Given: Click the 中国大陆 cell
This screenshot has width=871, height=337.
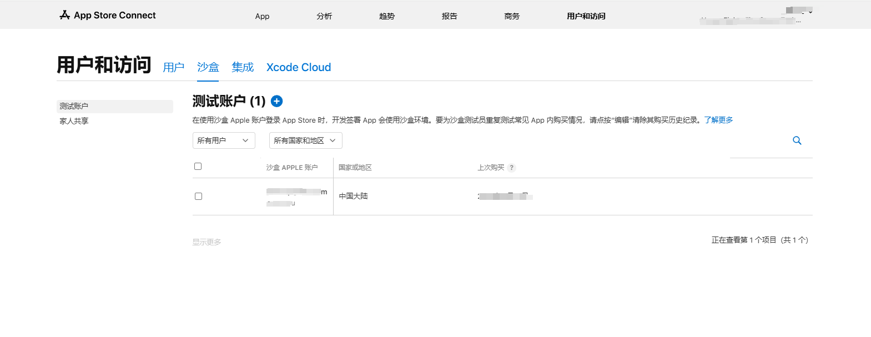Looking at the screenshot, I should [x=354, y=196].
